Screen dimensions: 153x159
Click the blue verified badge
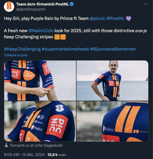pos(72,4)
